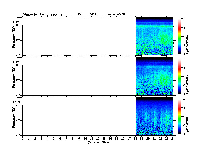Click hour label 20 on the time axis
206x159 pixels.
point(148,139)
